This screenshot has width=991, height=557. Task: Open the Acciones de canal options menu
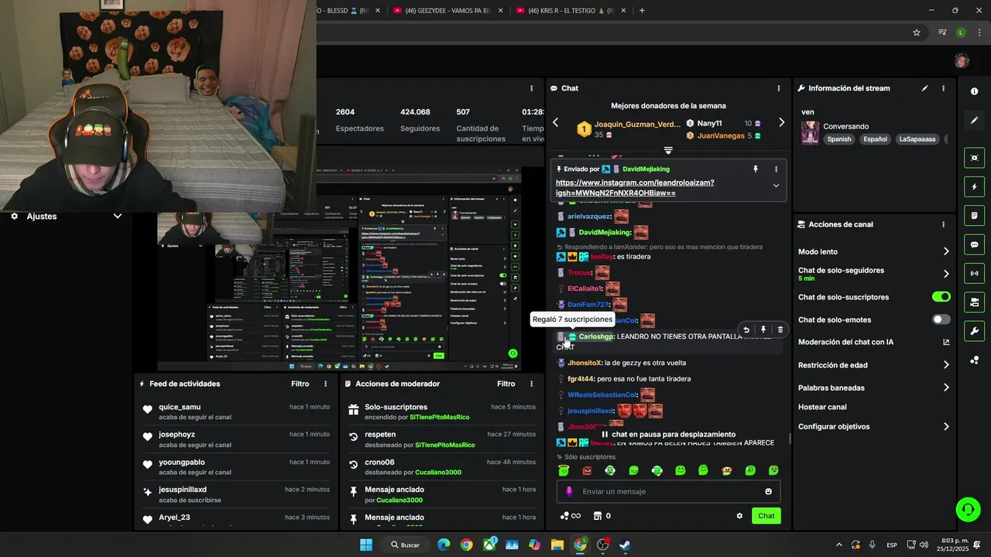943,224
